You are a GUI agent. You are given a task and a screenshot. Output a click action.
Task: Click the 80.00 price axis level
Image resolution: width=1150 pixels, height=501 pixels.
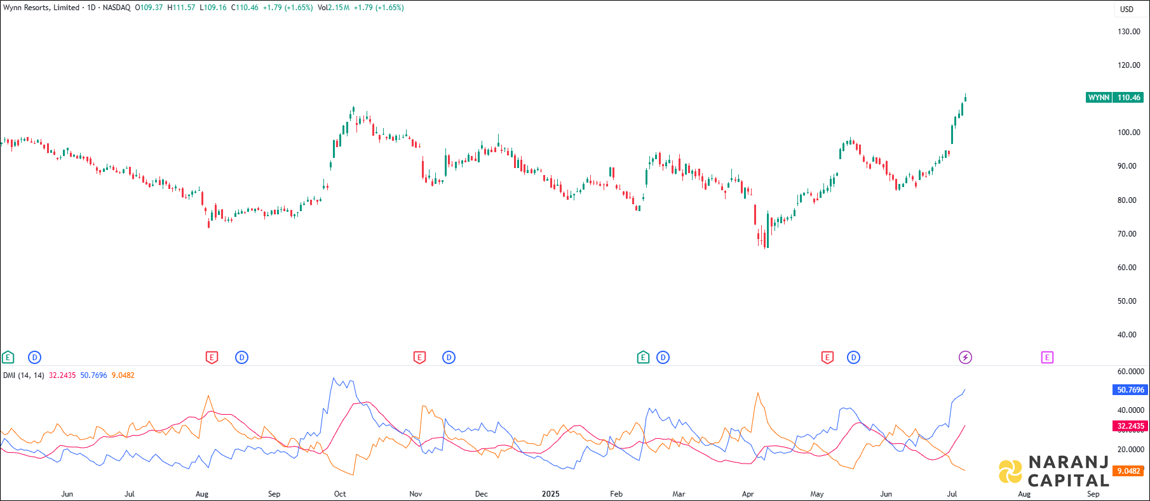pos(1127,200)
